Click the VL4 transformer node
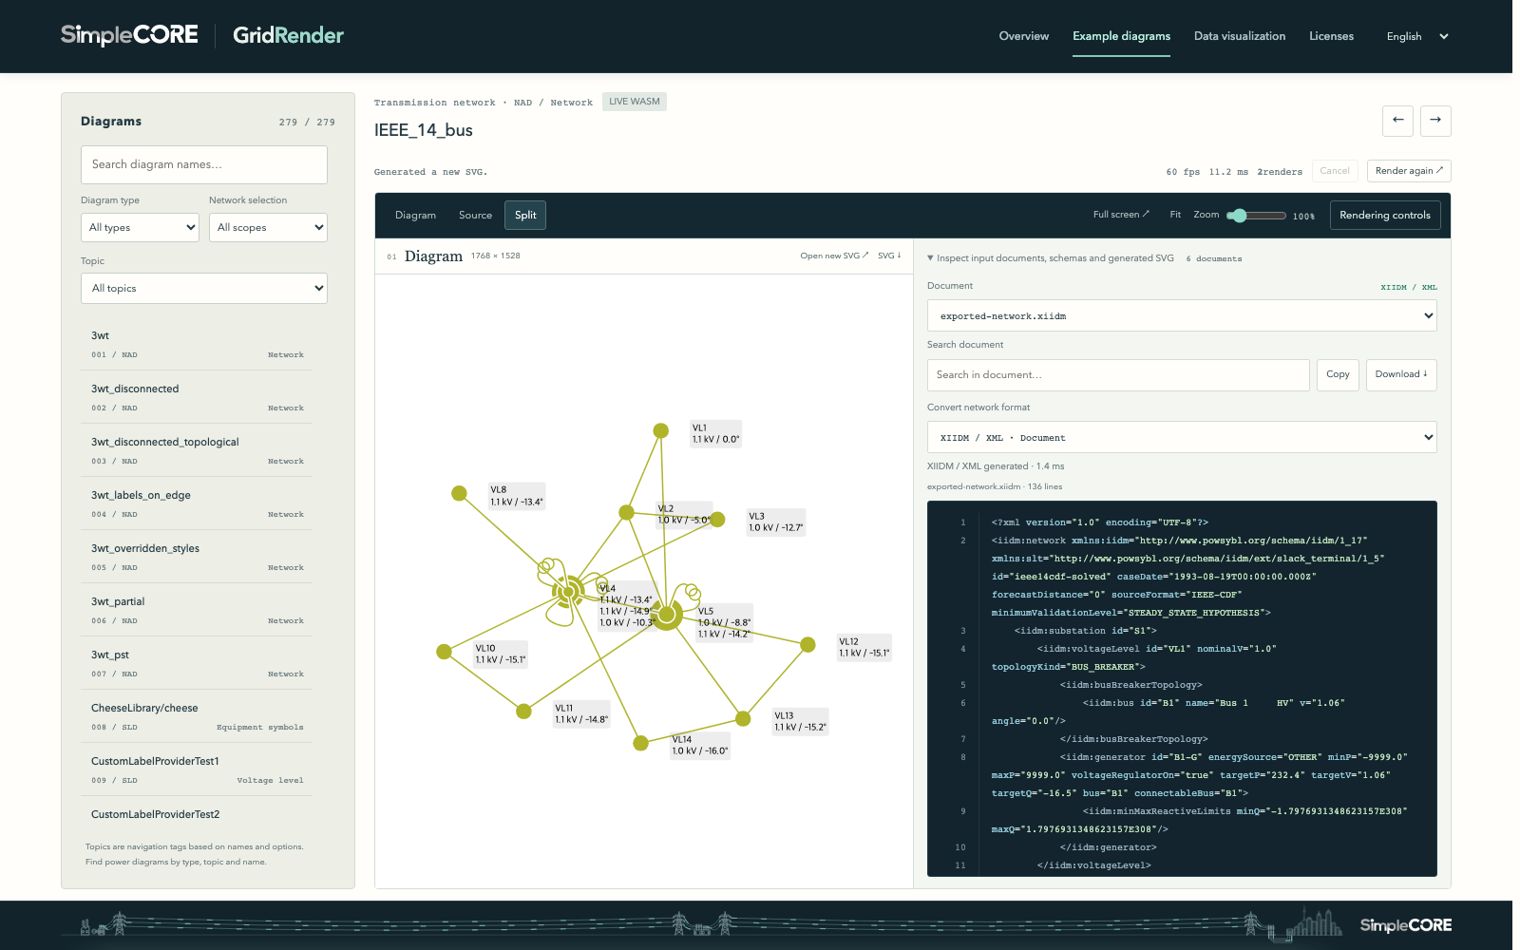 [x=568, y=591]
